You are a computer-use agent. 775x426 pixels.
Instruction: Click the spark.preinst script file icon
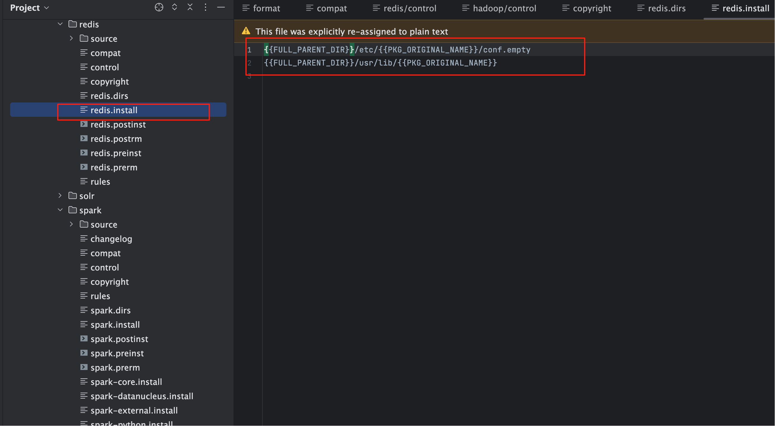coord(84,353)
